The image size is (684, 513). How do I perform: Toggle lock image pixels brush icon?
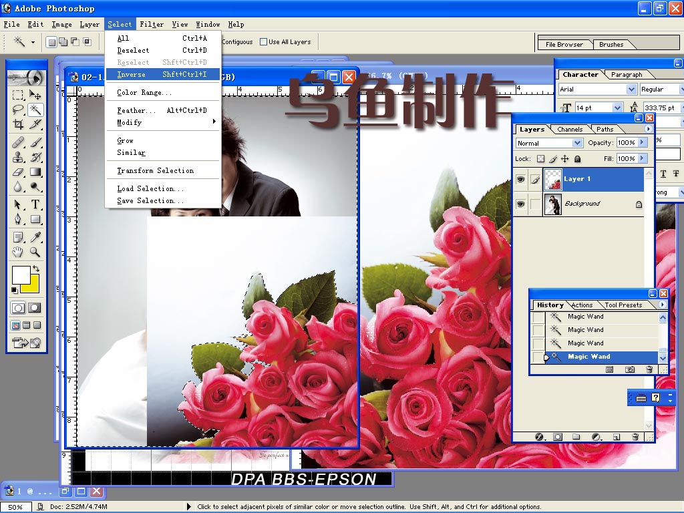tap(553, 159)
